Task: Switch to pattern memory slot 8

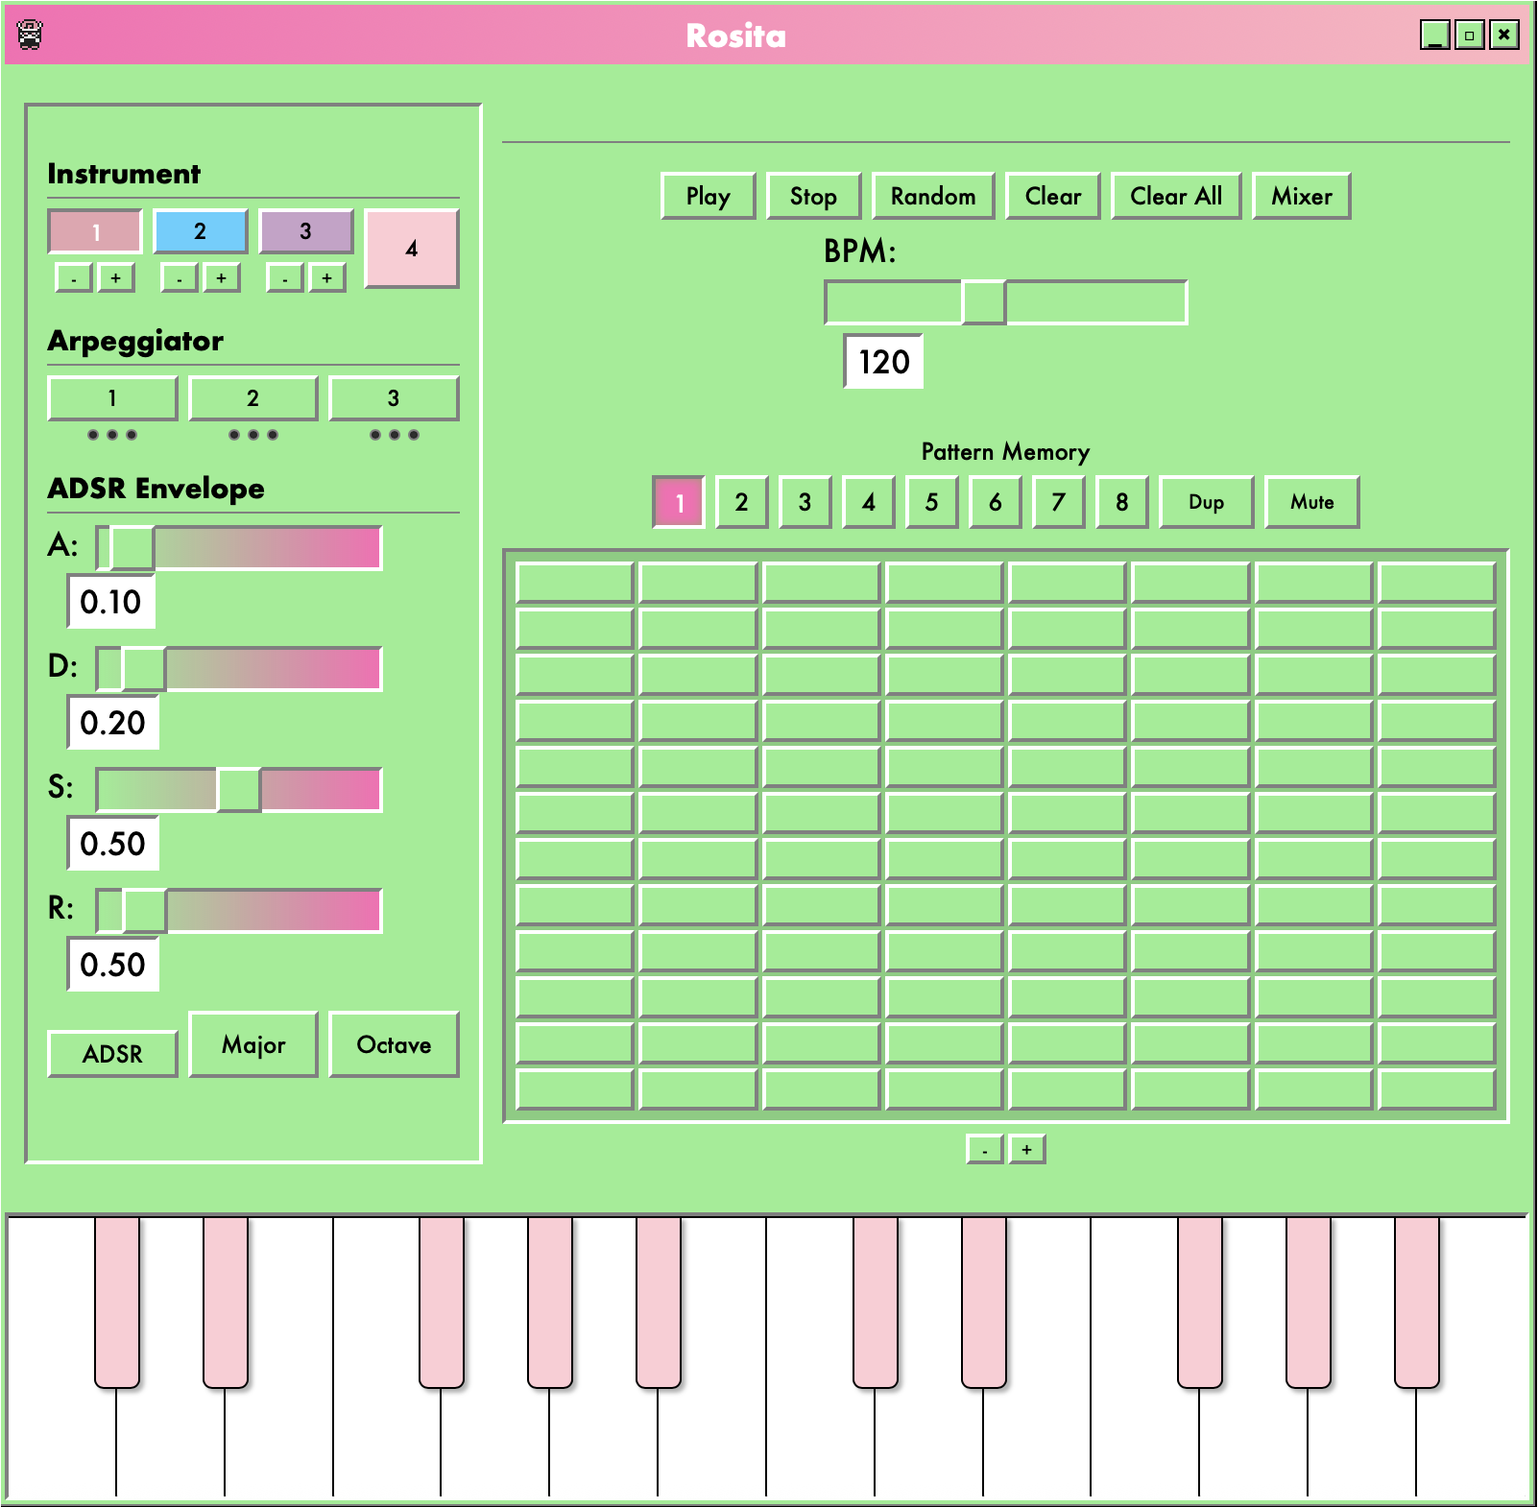Action: [1121, 502]
